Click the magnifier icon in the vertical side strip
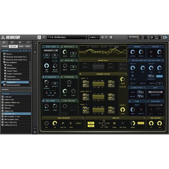169x169 pixels. pyautogui.click(x=35, y=48)
